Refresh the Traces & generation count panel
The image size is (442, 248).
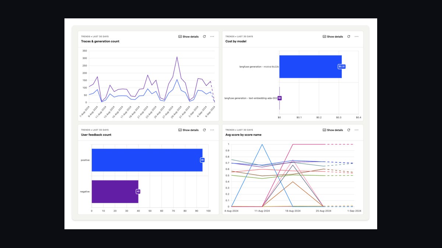coord(204,37)
